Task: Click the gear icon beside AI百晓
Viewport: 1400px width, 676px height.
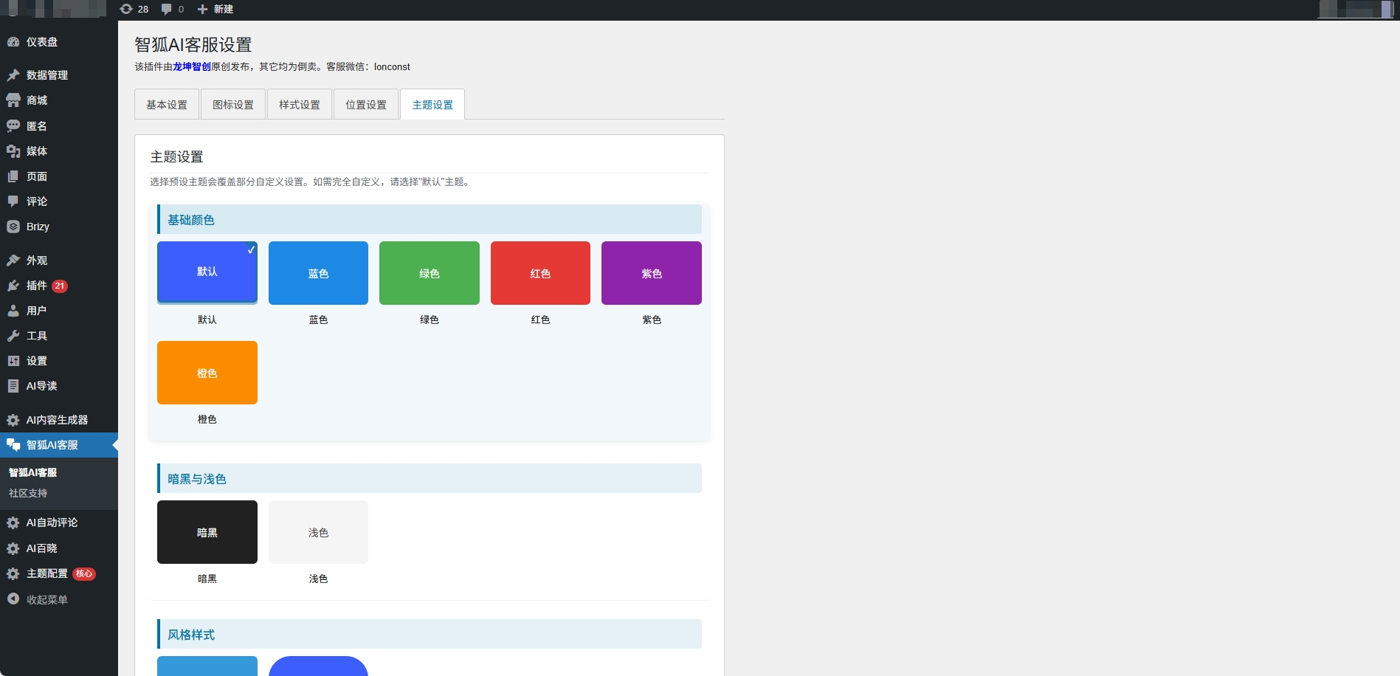Action: pyautogui.click(x=13, y=548)
